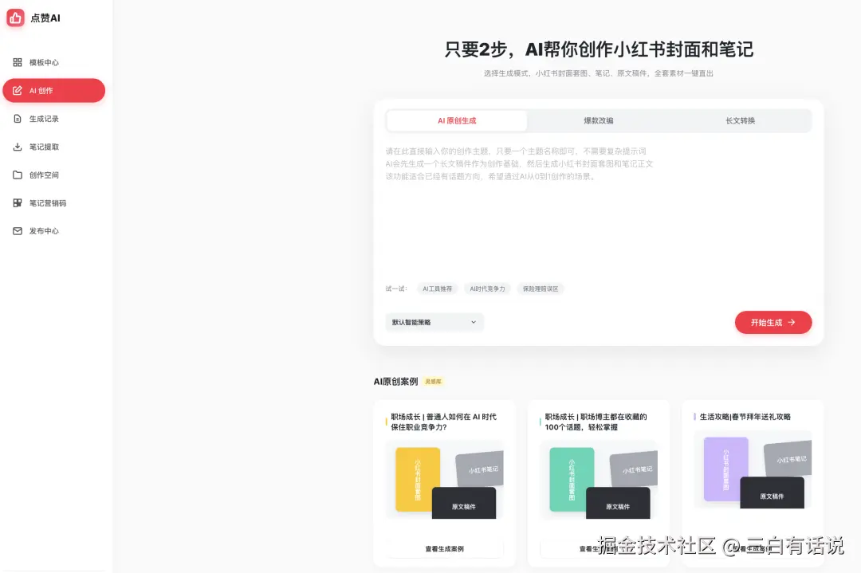The width and height of the screenshot is (861, 573).
Task: Choose the 保险理赔误区 suggestion chip
Action: pyautogui.click(x=541, y=289)
